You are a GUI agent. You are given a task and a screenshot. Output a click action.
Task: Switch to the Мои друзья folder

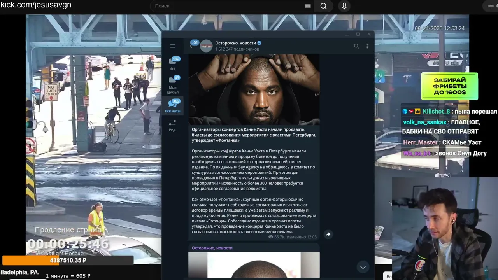click(172, 85)
